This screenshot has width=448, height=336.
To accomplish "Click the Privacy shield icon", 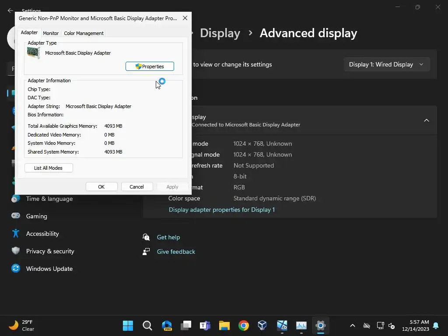I will (x=16, y=251).
